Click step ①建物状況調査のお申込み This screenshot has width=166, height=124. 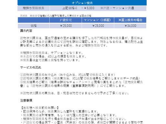[67, 75]
